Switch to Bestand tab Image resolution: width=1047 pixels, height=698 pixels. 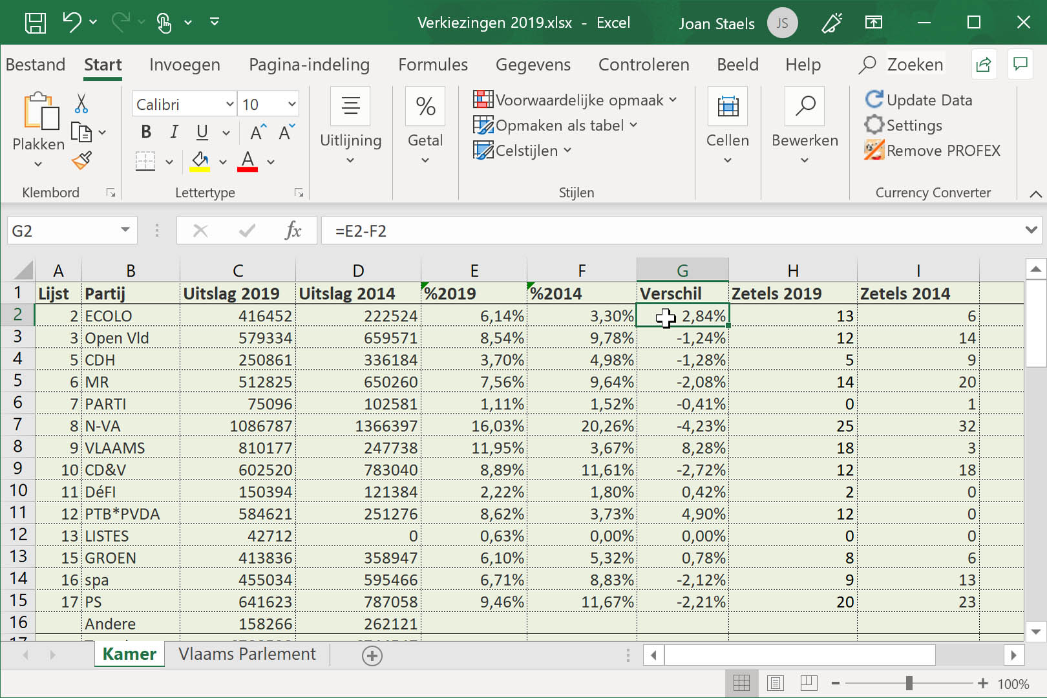tap(36, 65)
